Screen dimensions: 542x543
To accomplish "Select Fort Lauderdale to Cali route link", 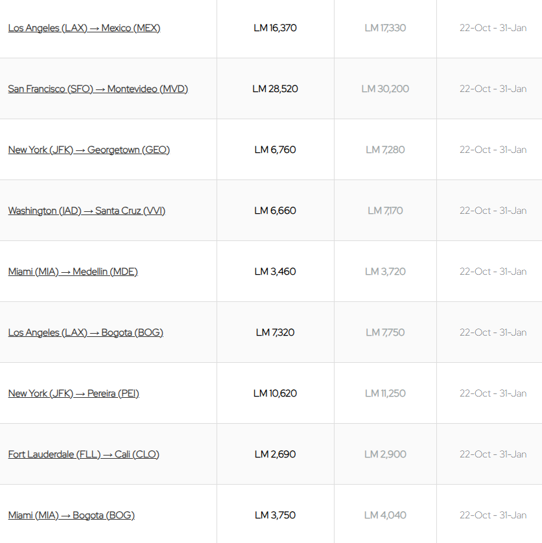I will 84,454.
